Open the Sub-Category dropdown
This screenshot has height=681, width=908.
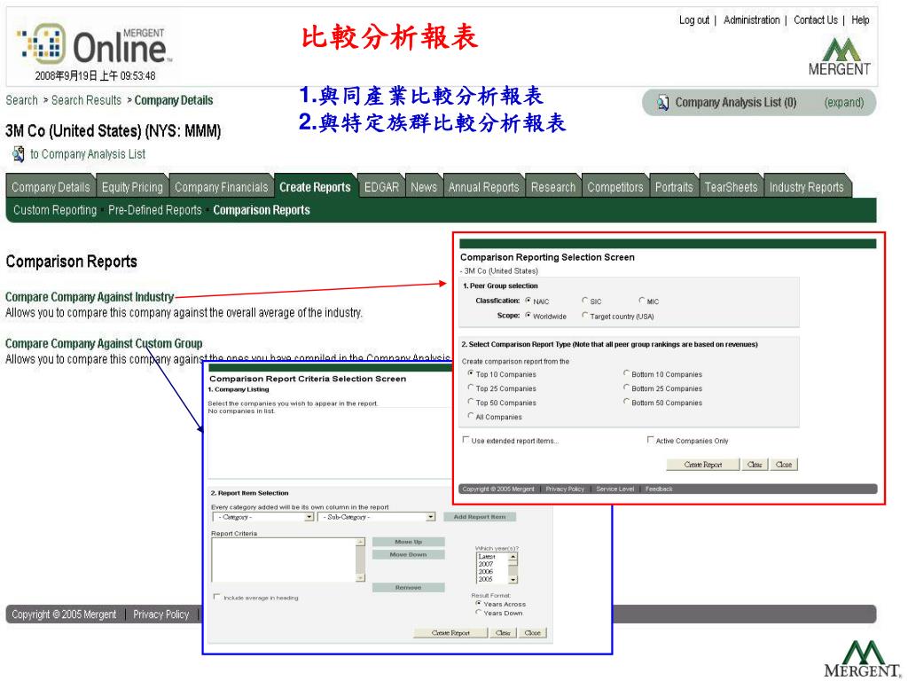(376, 517)
